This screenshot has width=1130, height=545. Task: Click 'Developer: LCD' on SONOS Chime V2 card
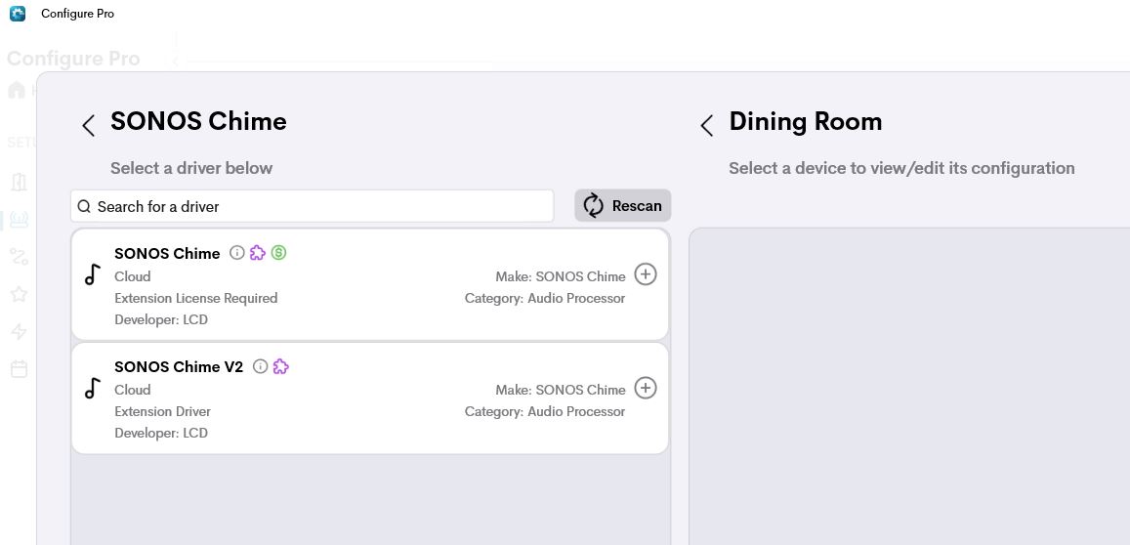pyautogui.click(x=161, y=433)
